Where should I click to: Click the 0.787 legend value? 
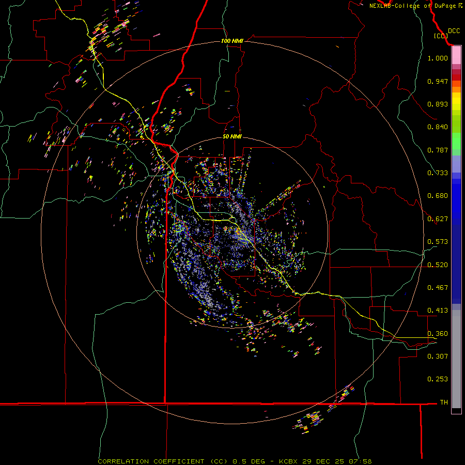[438, 150]
